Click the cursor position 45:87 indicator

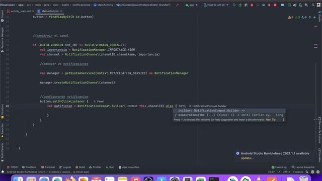(272, 172)
